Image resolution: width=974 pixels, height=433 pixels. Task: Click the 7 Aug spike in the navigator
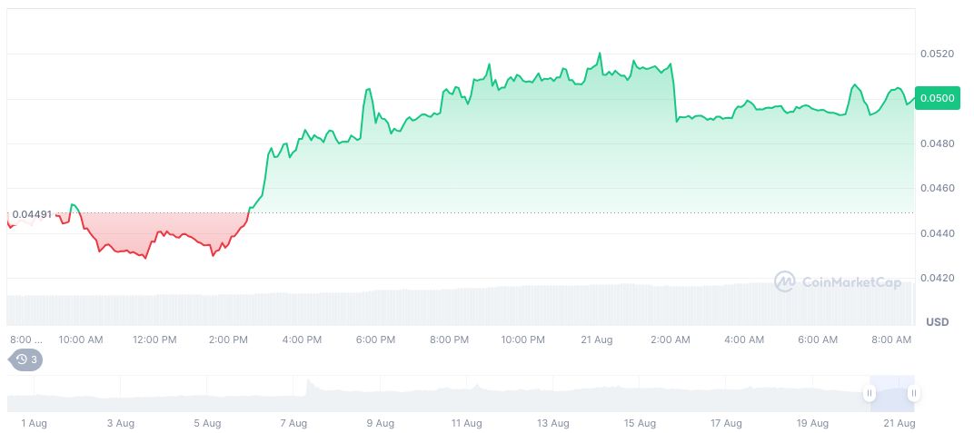click(308, 385)
